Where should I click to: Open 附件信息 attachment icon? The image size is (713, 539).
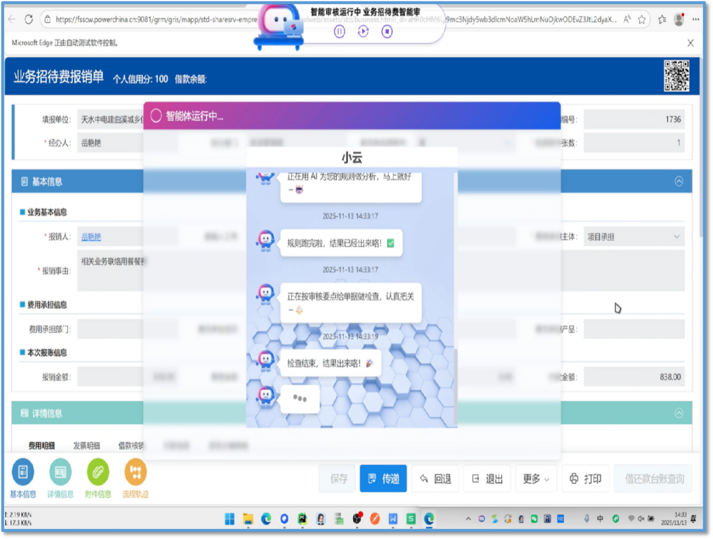click(98, 478)
